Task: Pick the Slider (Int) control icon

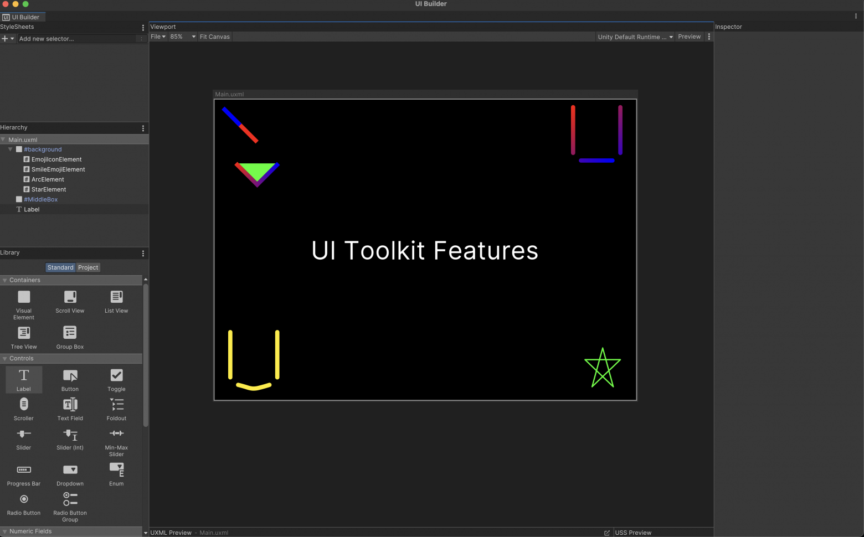Action: click(70, 435)
